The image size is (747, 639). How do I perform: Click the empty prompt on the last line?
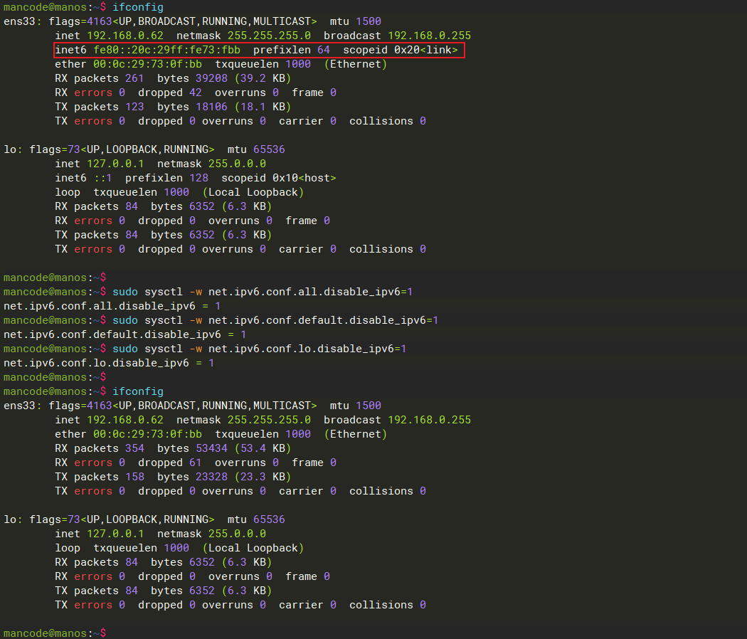click(114, 633)
